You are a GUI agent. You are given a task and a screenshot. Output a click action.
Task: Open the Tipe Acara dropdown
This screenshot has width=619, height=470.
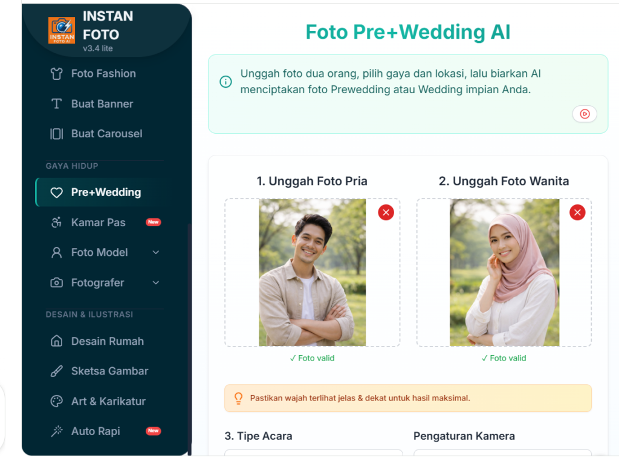click(313, 452)
